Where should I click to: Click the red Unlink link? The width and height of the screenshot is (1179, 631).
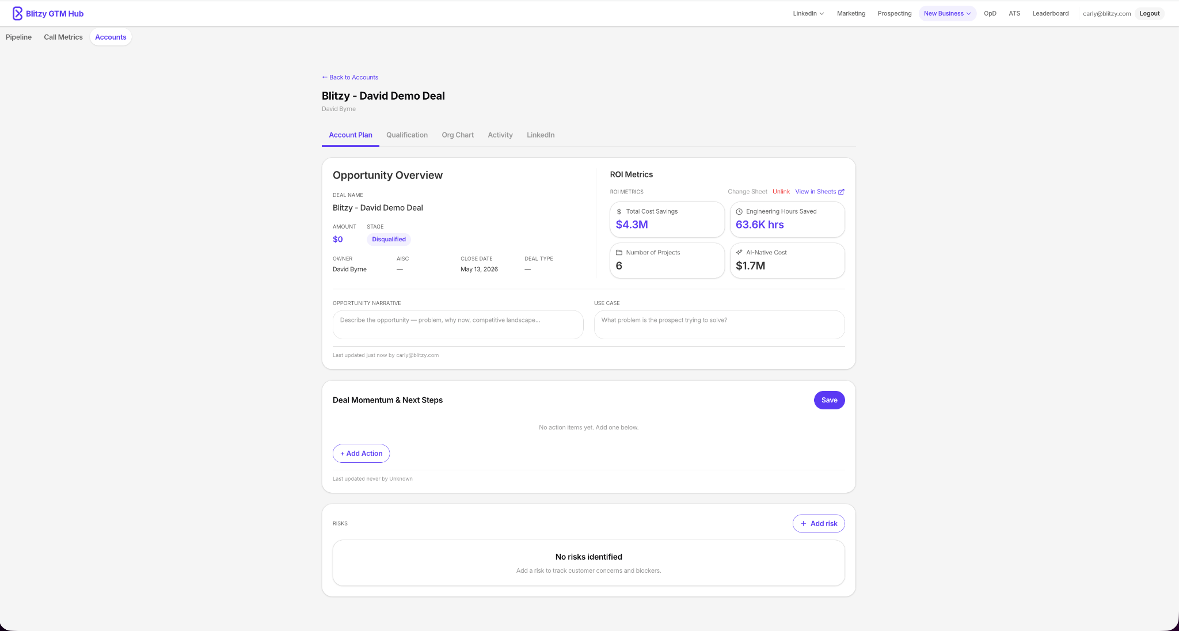[x=781, y=192]
